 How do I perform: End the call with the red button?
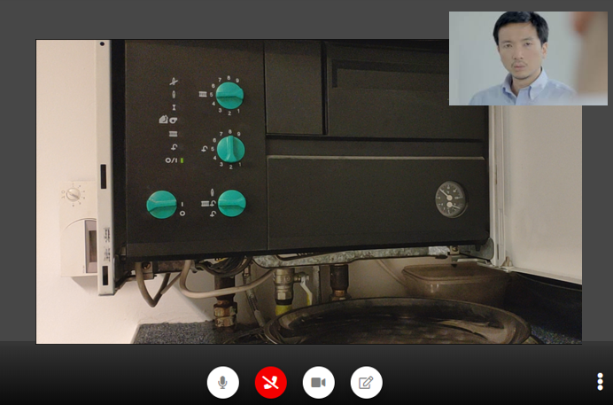tap(270, 383)
